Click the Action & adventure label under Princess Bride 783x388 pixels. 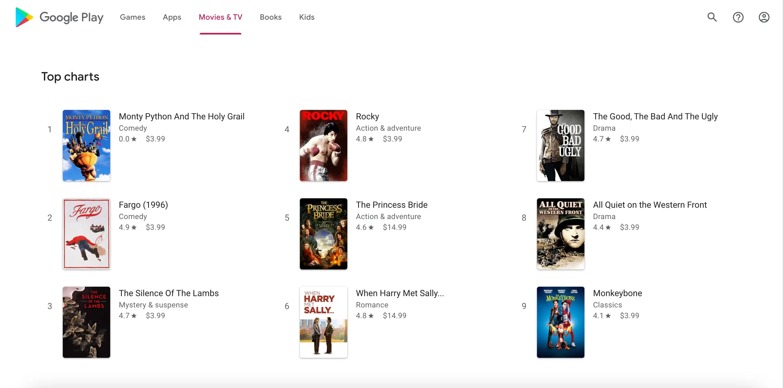pos(388,217)
